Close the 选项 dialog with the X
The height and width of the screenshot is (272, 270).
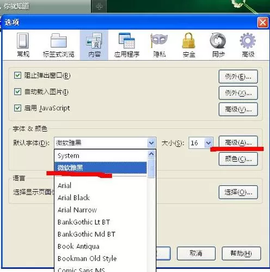[262, 22]
